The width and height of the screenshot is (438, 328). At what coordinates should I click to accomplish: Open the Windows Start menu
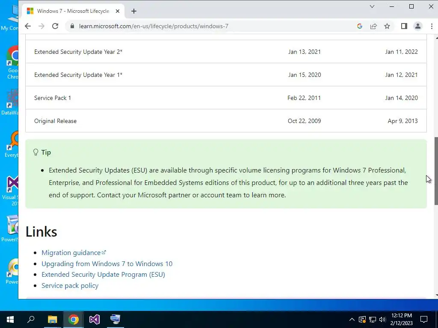pos(10,319)
